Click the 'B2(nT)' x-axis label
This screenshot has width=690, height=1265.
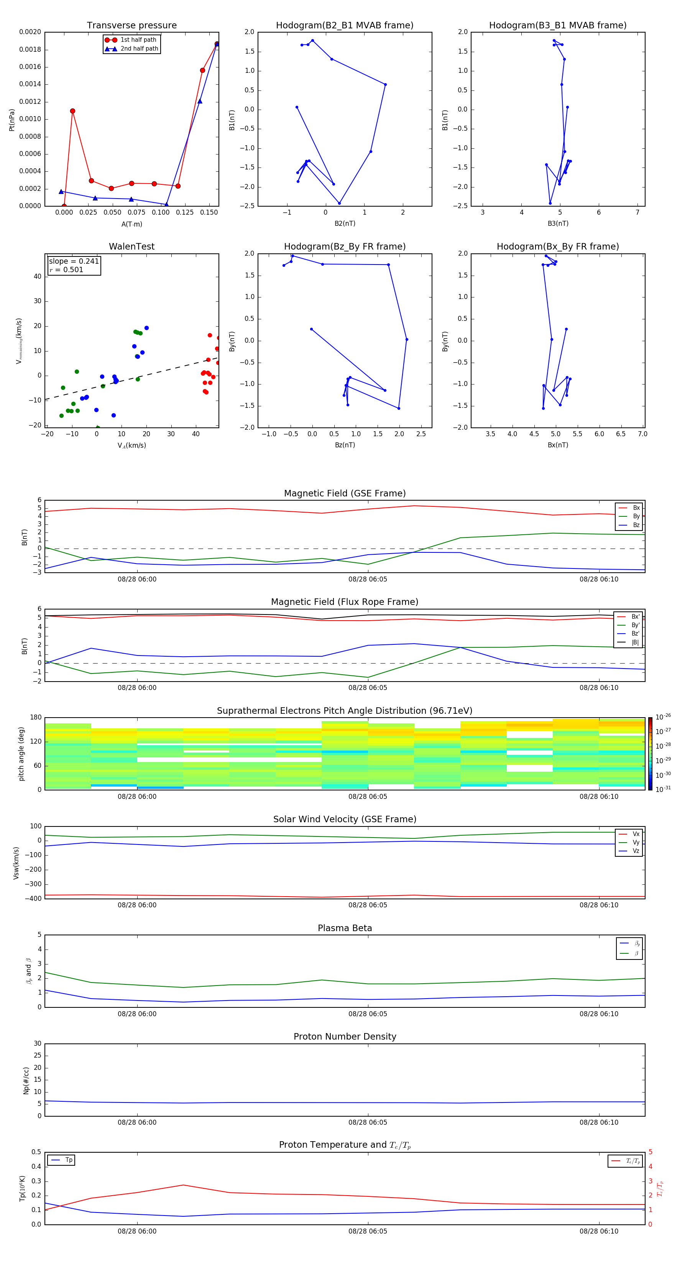pyautogui.click(x=345, y=224)
